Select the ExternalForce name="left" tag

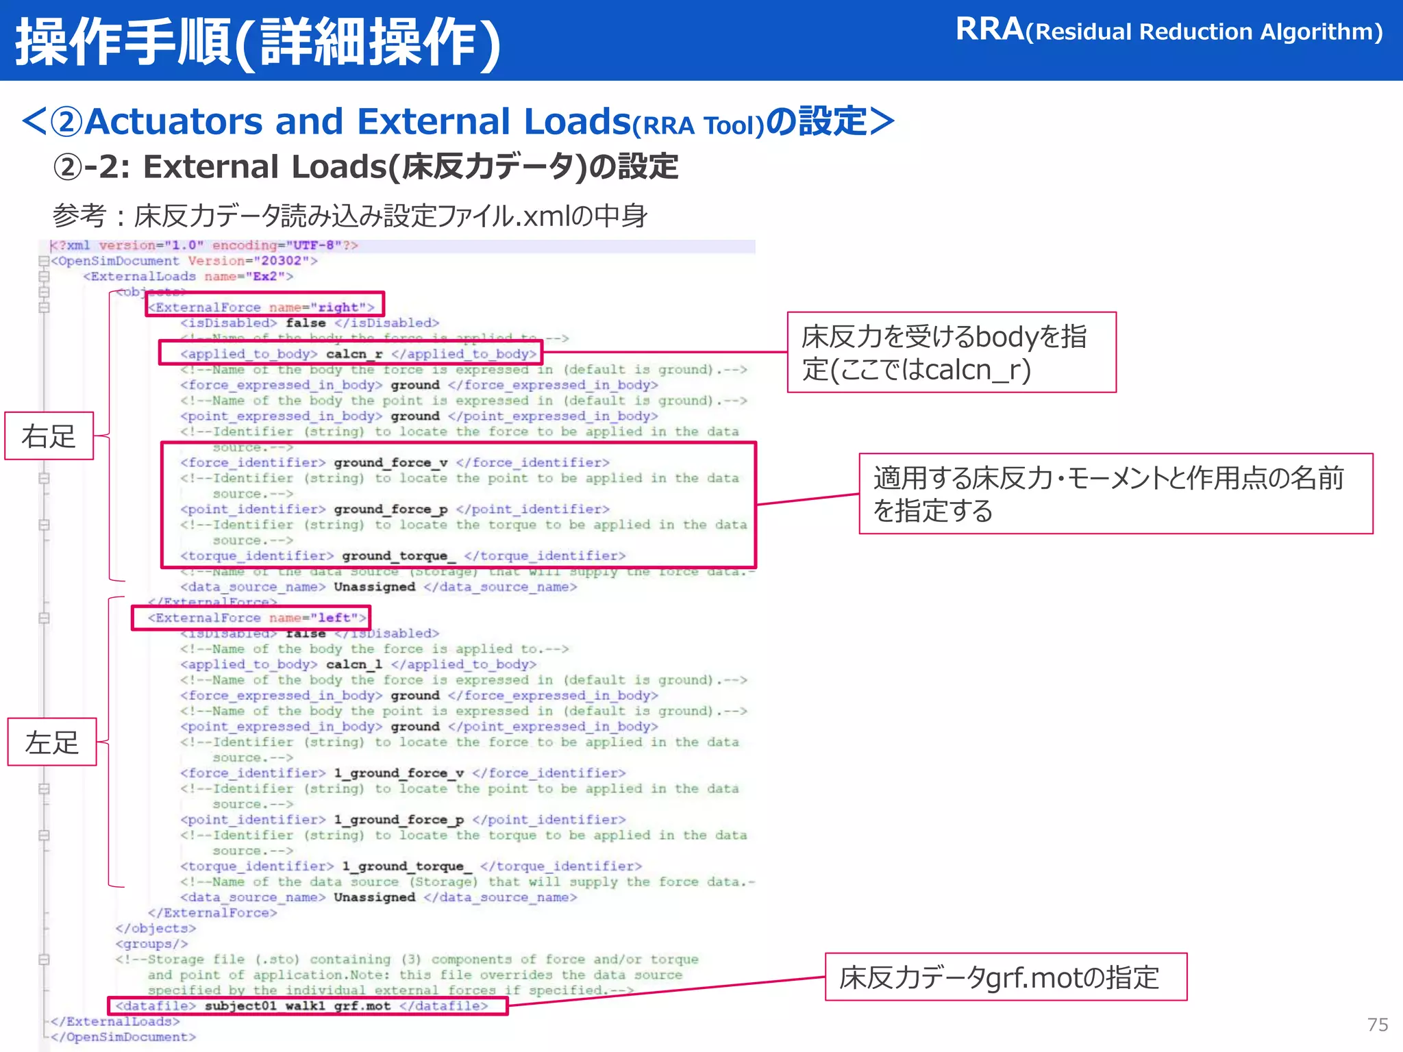click(258, 618)
